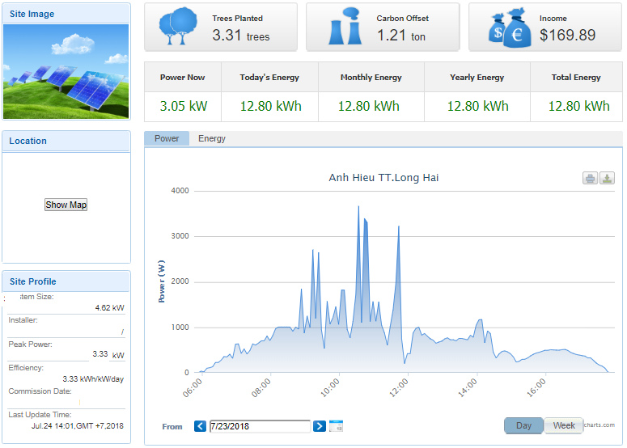This screenshot has height=448, width=627.
Task: Open the Energy tab
Action: pyautogui.click(x=212, y=138)
